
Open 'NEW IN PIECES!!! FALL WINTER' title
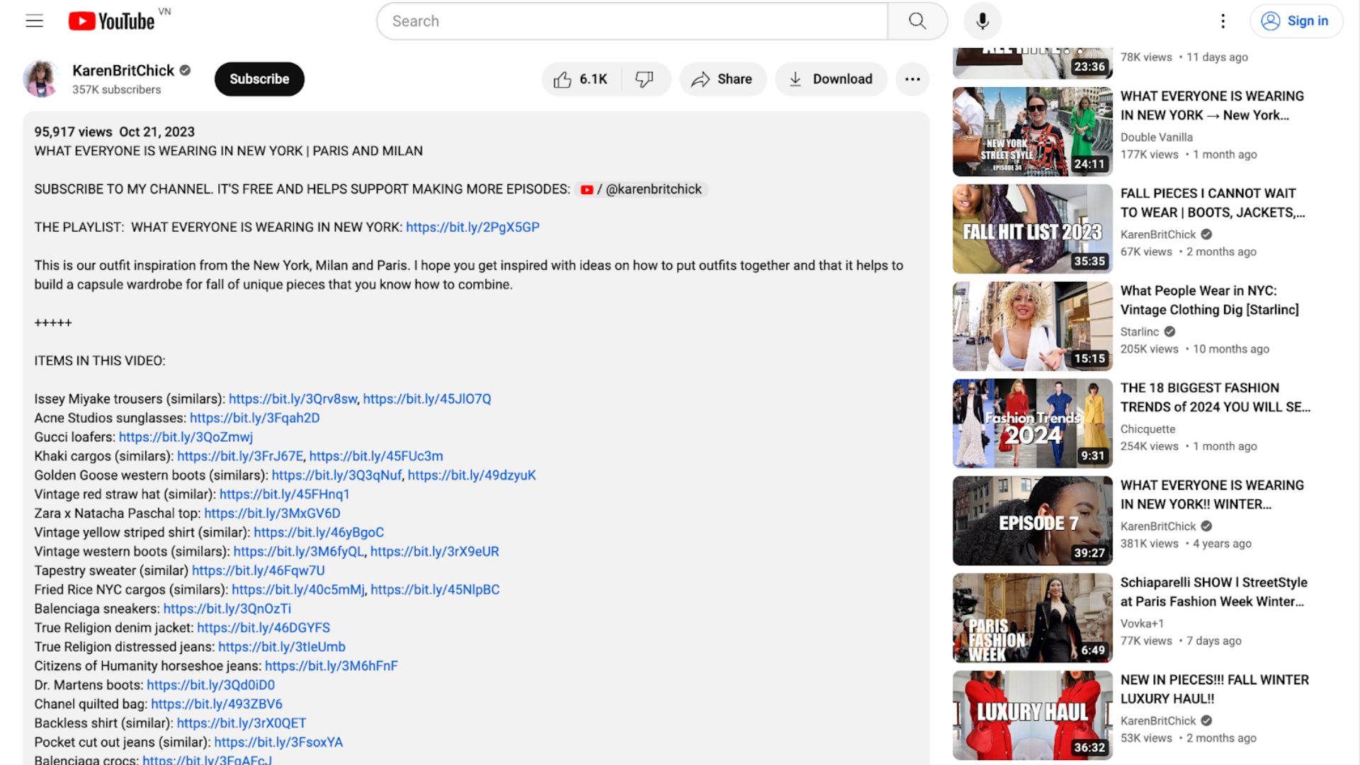(1214, 689)
